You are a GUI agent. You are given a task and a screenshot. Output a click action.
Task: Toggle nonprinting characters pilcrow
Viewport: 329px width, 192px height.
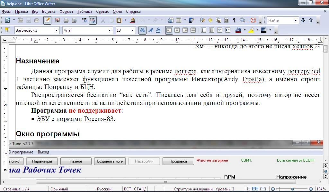(x=234, y=20)
